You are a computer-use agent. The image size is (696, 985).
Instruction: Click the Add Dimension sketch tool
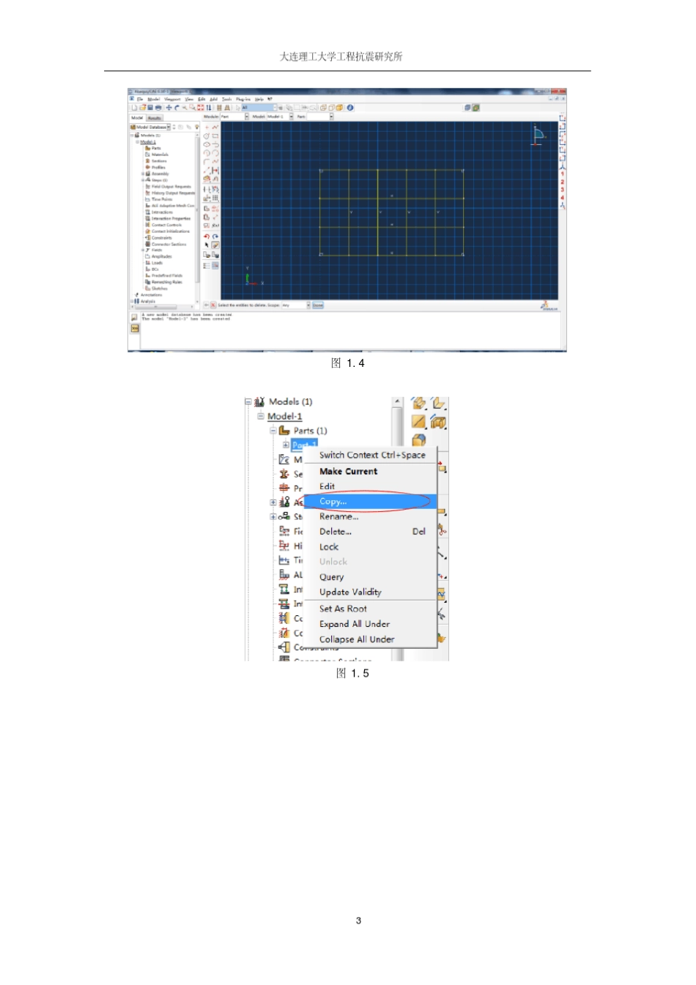pyautogui.click(x=215, y=170)
